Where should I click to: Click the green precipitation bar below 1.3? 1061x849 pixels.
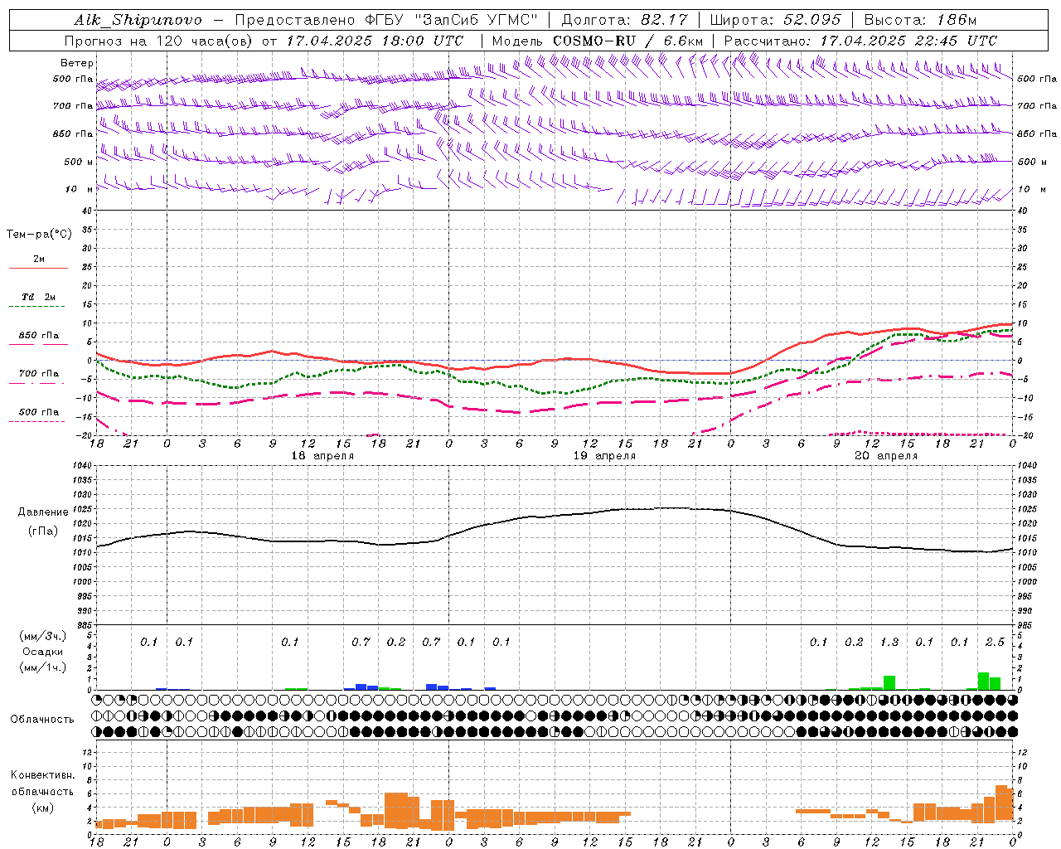(889, 682)
